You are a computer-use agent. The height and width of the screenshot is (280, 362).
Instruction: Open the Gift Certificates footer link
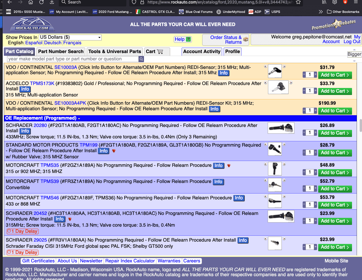[38, 261]
